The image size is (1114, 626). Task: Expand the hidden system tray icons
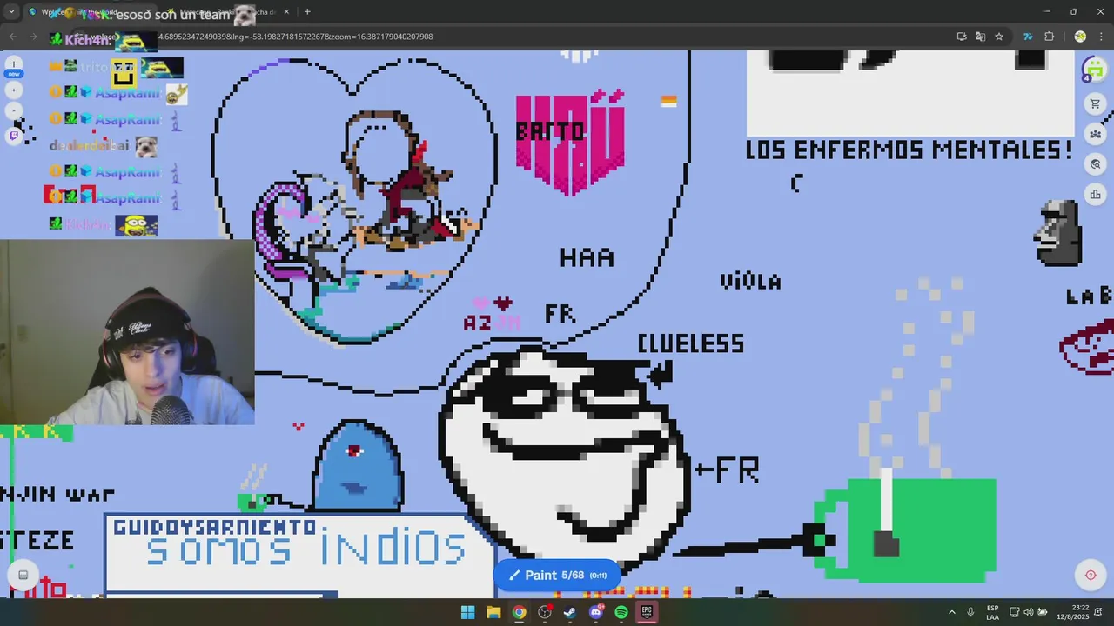(951, 612)
